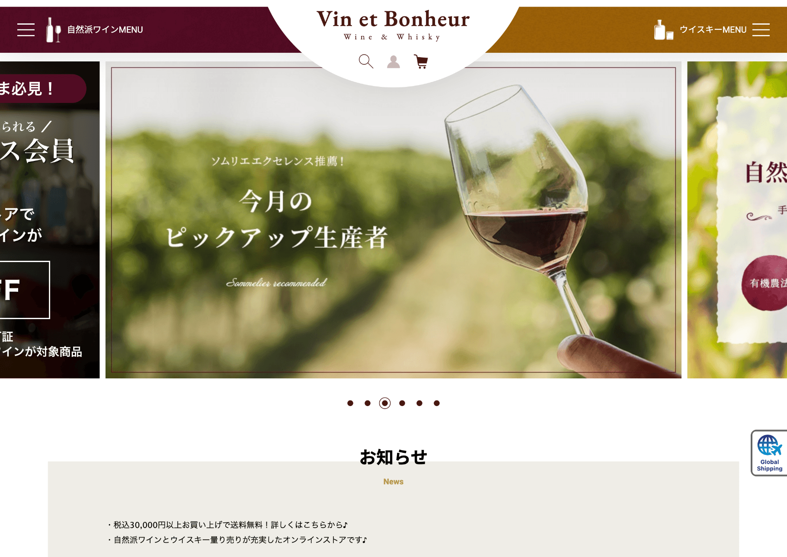Image resolution: width=787 pixels, height=557 pixels.
Task: Select the second carousel dot
Action: point(368,403)
